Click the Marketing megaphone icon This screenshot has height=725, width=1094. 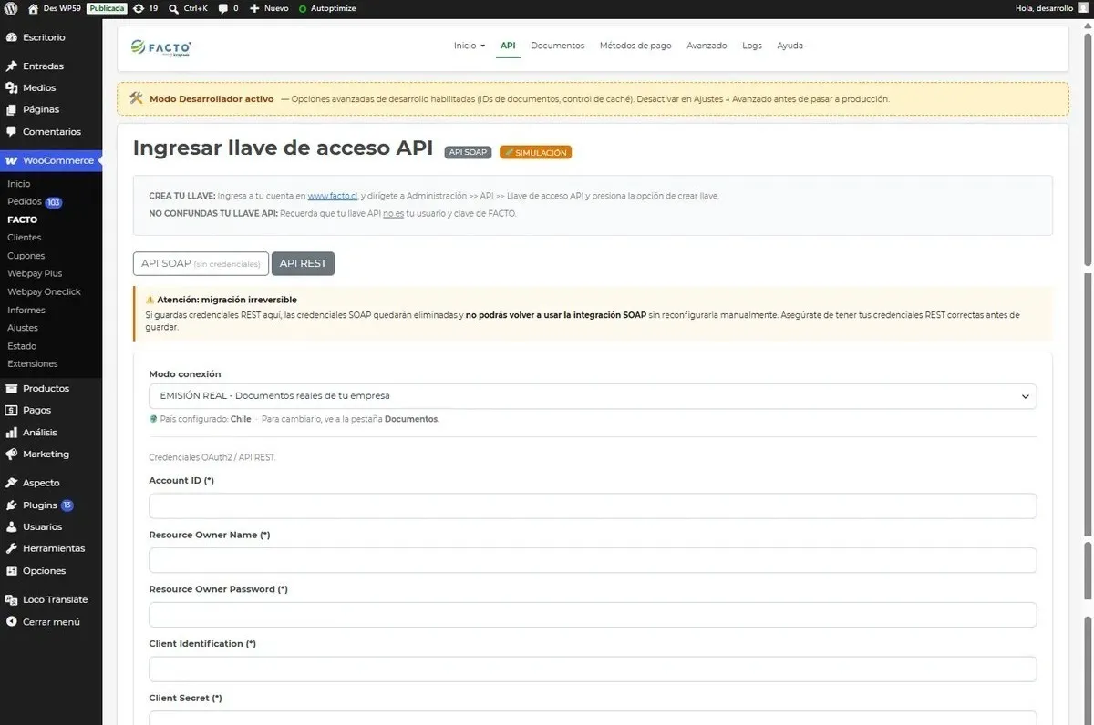coord(12,454)
